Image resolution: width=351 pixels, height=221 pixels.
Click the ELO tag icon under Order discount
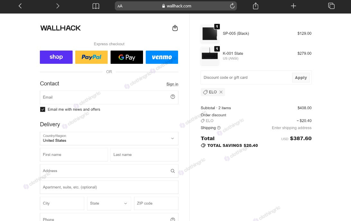click(x=203, y=121)
